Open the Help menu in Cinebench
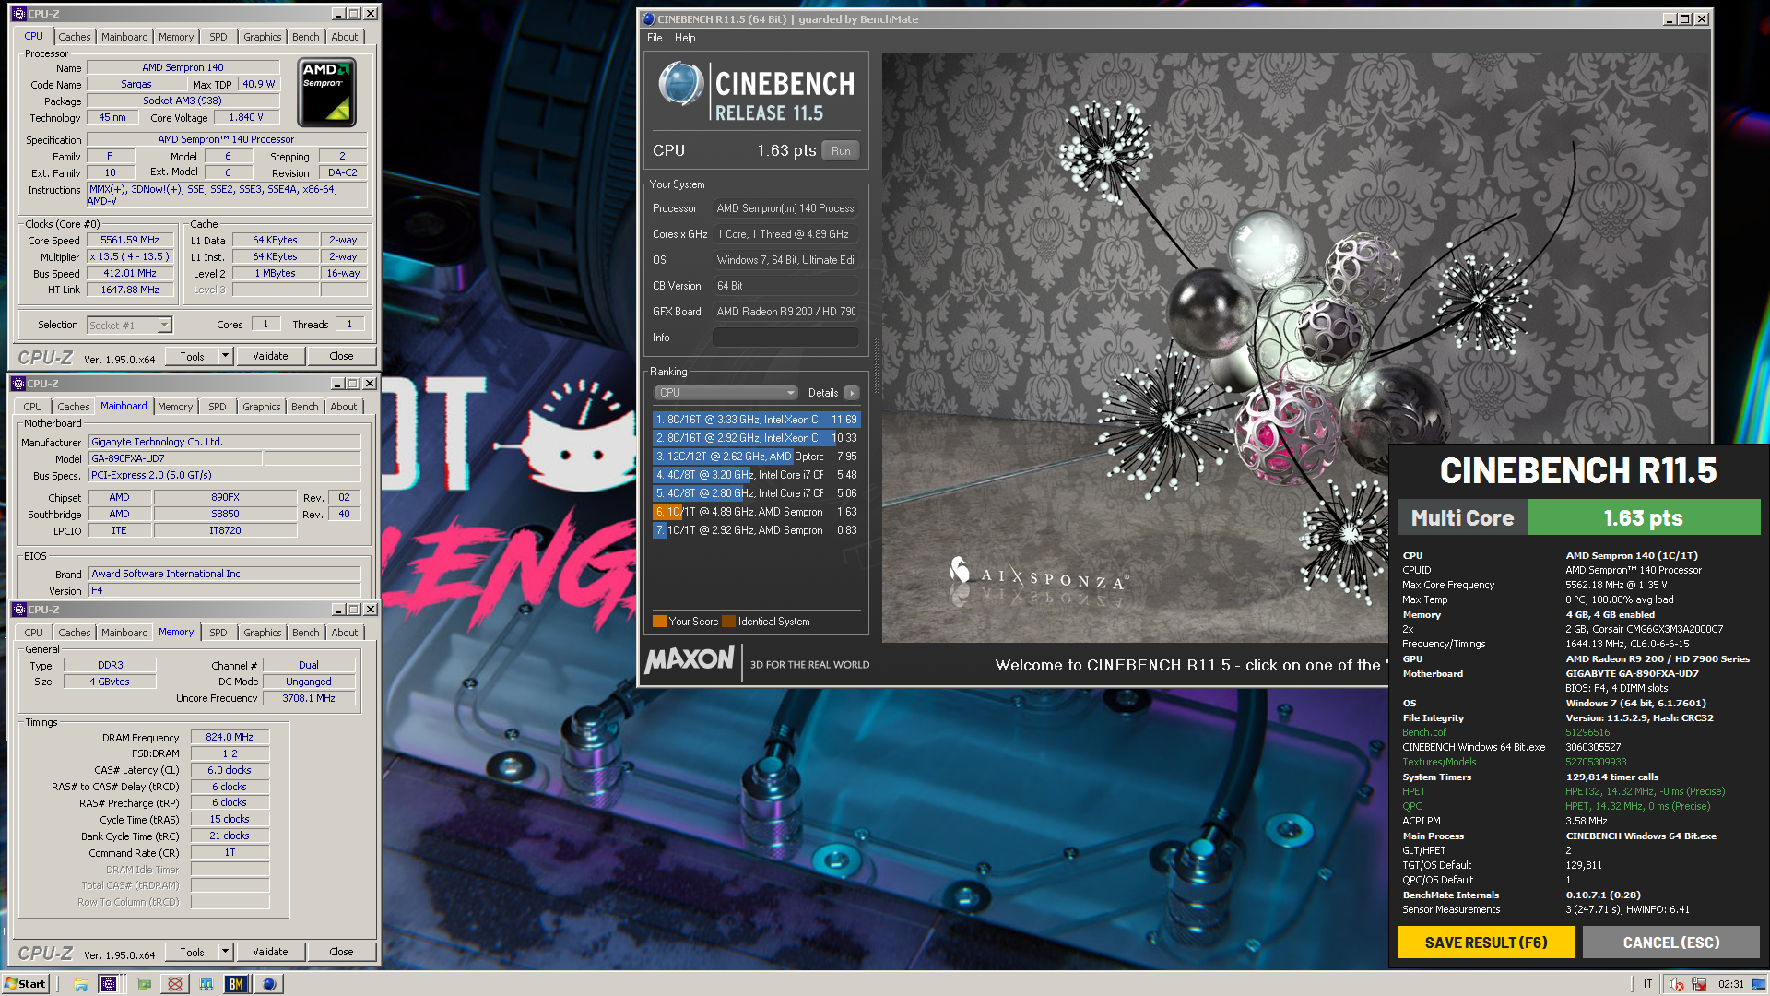 tap(685, 38)
